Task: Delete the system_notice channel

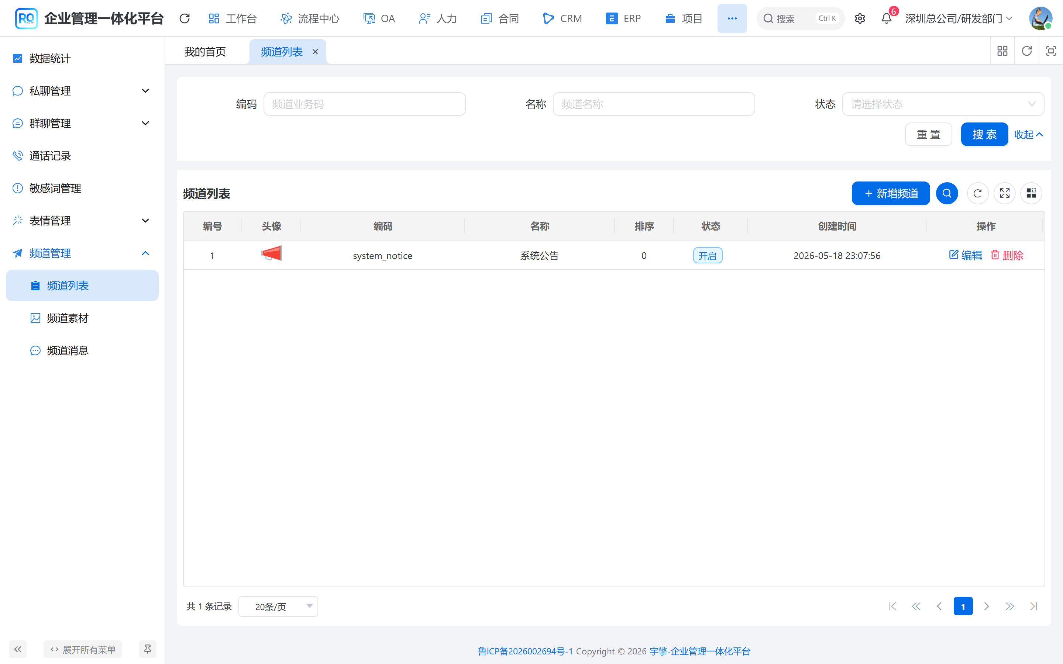Action: (x=1007, y=255)
